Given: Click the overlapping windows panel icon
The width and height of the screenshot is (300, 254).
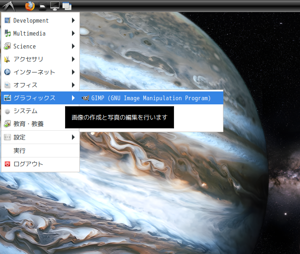Looking at the screenshot, I should click(x=67, y=6).
